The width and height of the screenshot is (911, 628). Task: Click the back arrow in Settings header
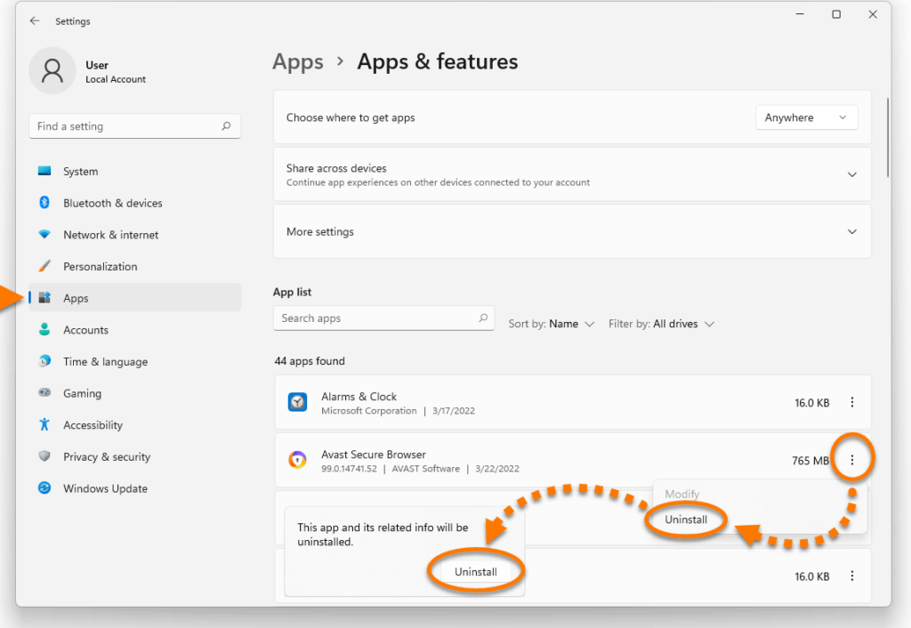tap(35, 20)
